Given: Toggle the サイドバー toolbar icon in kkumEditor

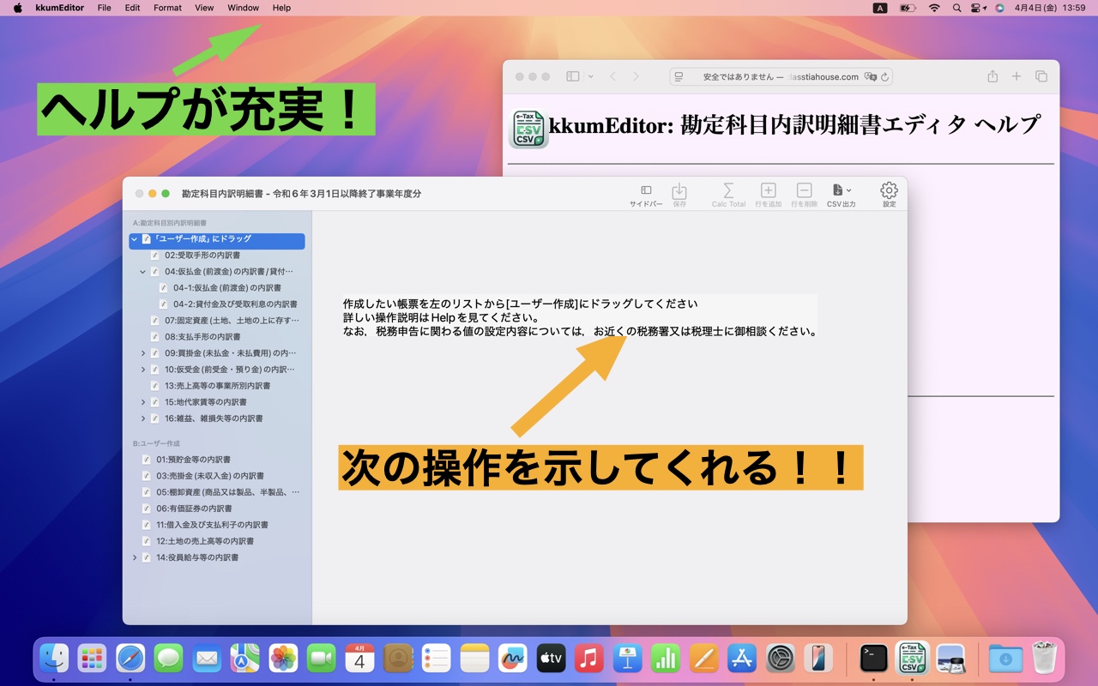Looking at the screenshot, I should [x=646, y=190].
